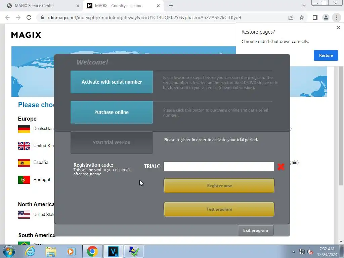Viewport: 344px width, 258px height.
Task: Open the taskbar clock and date
Action: [x=327, y=252]
